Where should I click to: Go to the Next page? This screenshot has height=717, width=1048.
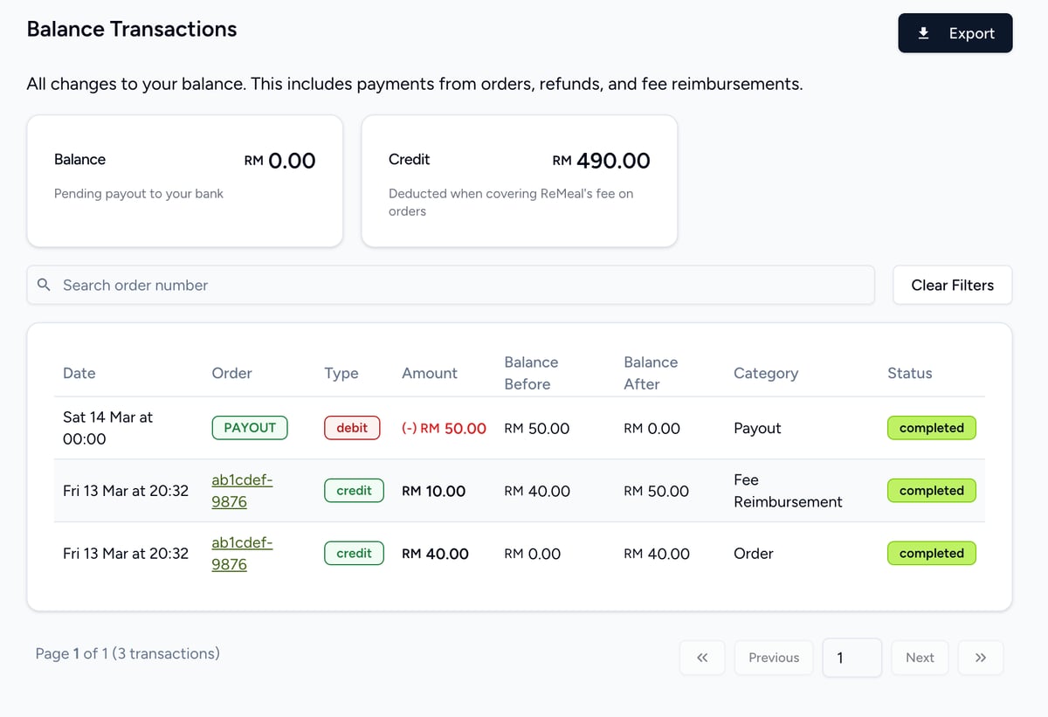[919, 658]
